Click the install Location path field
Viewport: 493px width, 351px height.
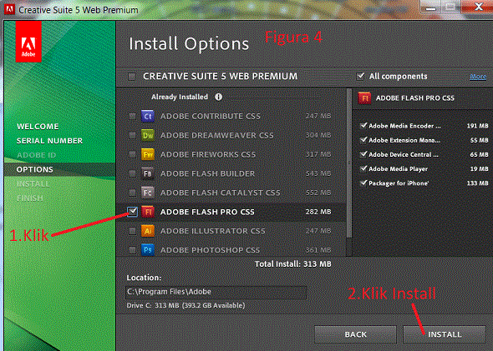[216, 292]
